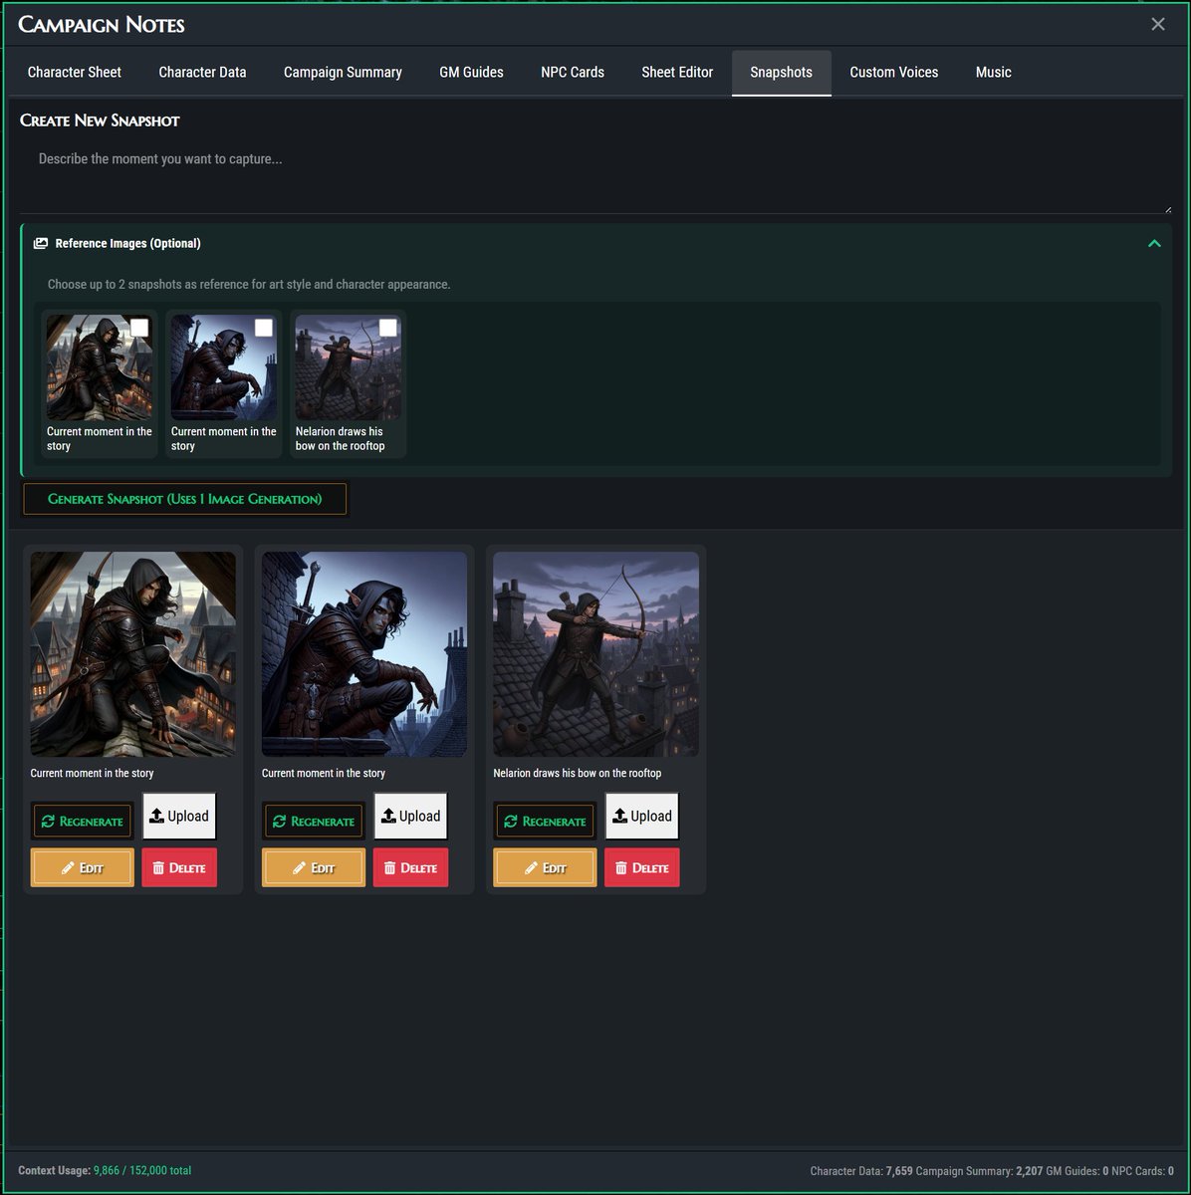Click the 'Choose up to 2 snapshots' hint text
The height and width of the screenshot is (1195, 1191).
[249, 284]
